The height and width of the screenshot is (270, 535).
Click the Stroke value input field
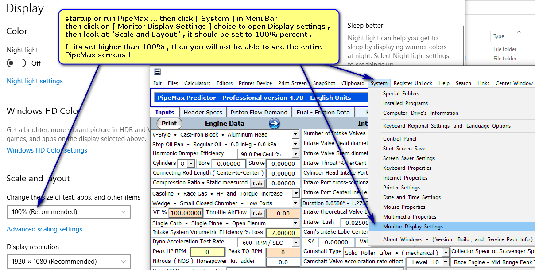pyautogui.click(x=283, y=164)
